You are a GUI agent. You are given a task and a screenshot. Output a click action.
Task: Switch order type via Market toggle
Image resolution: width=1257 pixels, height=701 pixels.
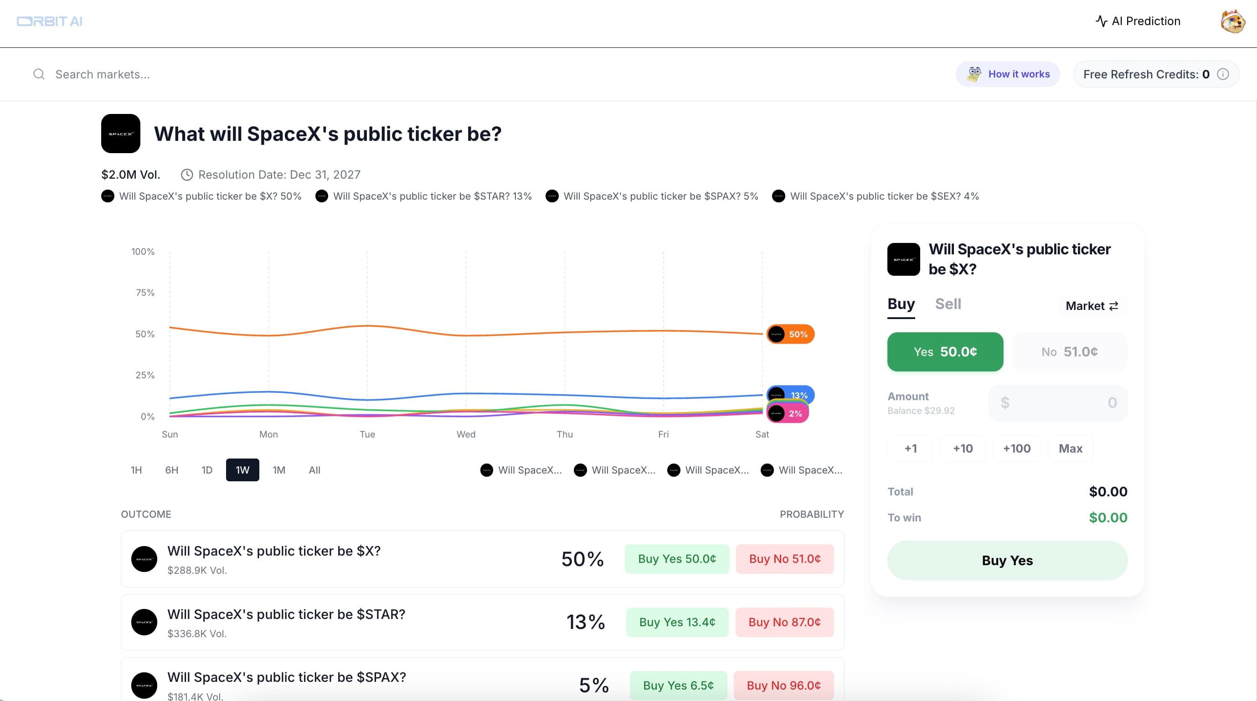pos(1092,306)
